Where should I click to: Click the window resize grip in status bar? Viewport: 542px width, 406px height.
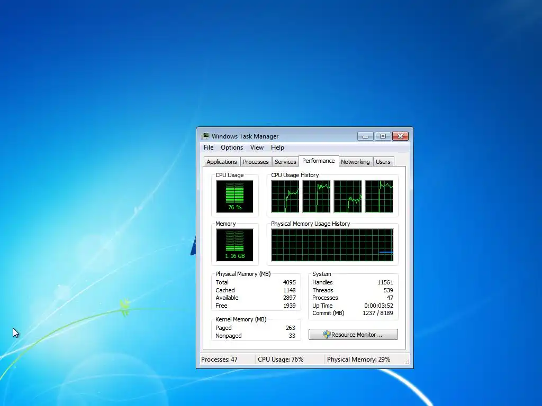pyautogui.click(x=407, y=362)
